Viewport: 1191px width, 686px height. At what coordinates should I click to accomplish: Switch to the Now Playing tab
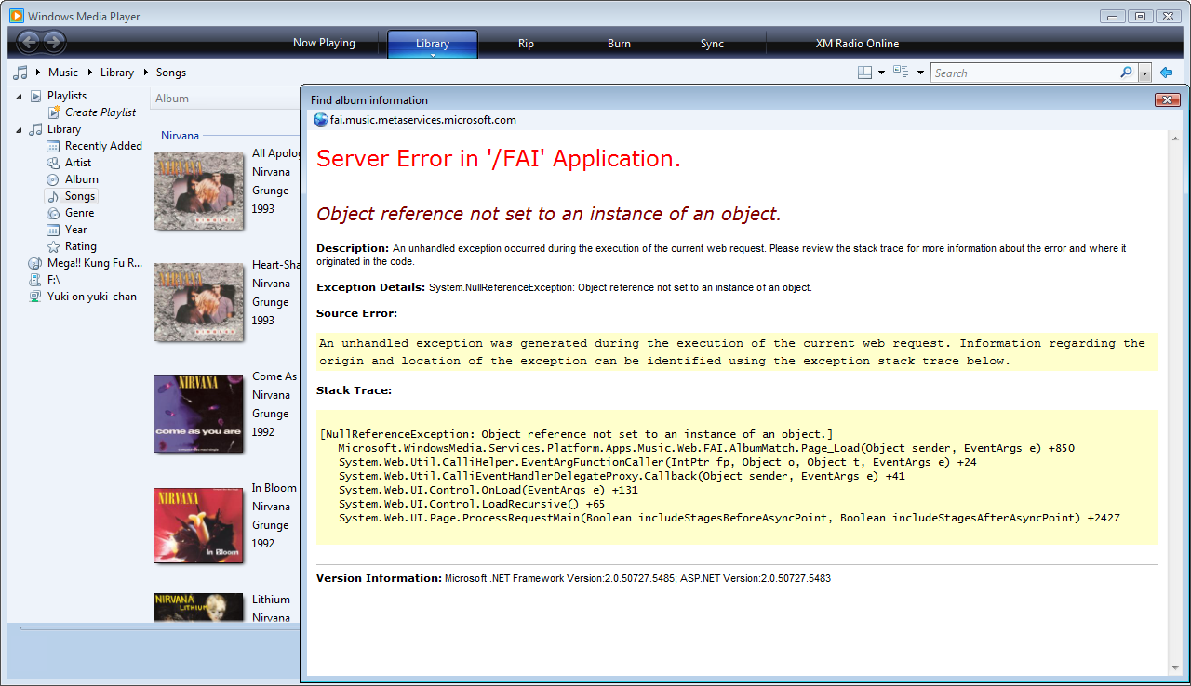click(324, 44)
